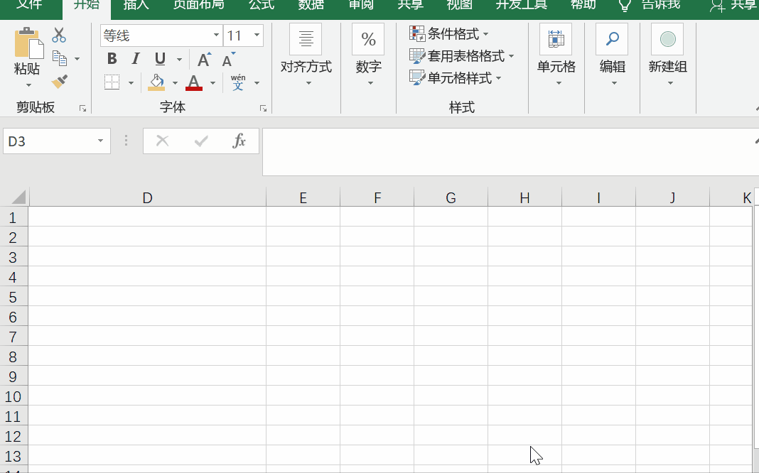Click the Cut scissors icon
Screen dimensions: 759x473
59,36
